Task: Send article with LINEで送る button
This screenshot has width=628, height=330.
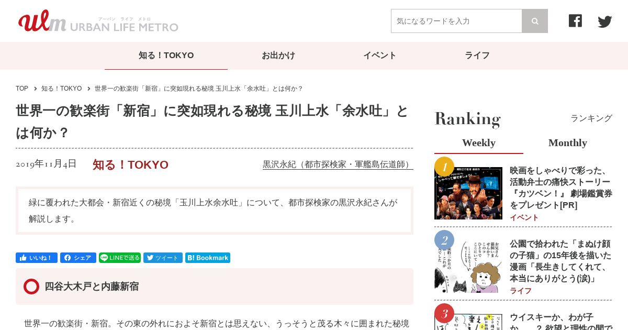Action: coord(120,258)
